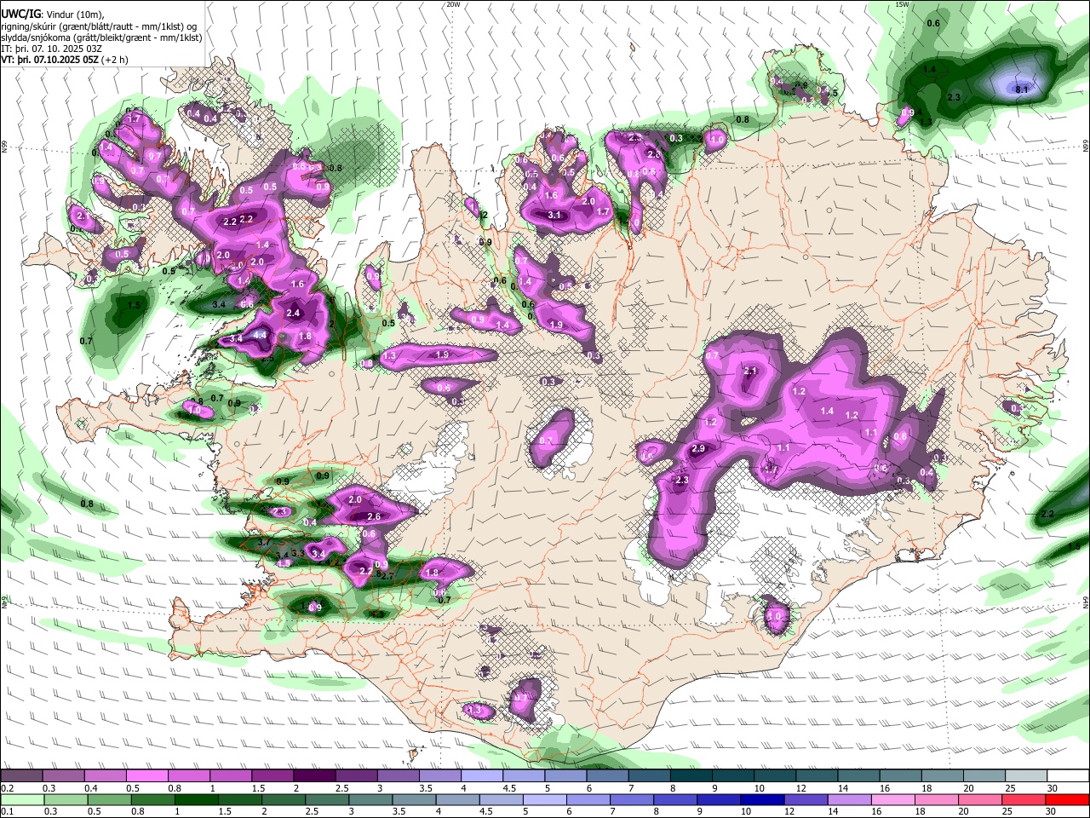
Task: Click the 2.7 value on the map
Action: click(x=387, y=577)
